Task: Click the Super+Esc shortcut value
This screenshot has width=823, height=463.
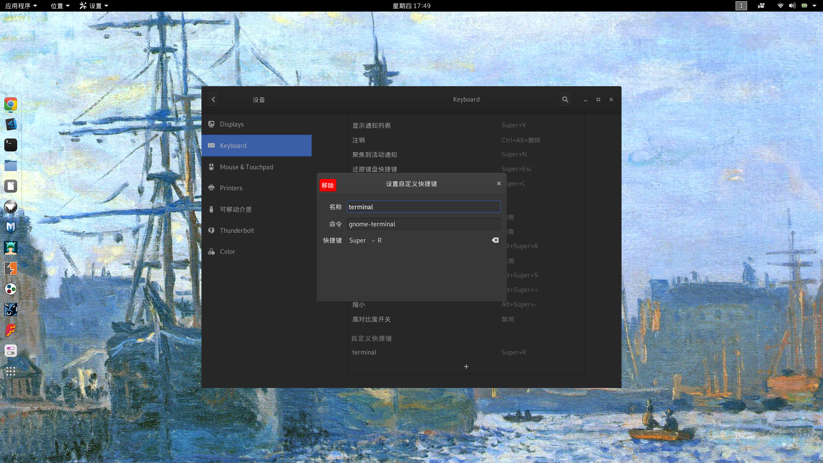Action: pos(517,168)
